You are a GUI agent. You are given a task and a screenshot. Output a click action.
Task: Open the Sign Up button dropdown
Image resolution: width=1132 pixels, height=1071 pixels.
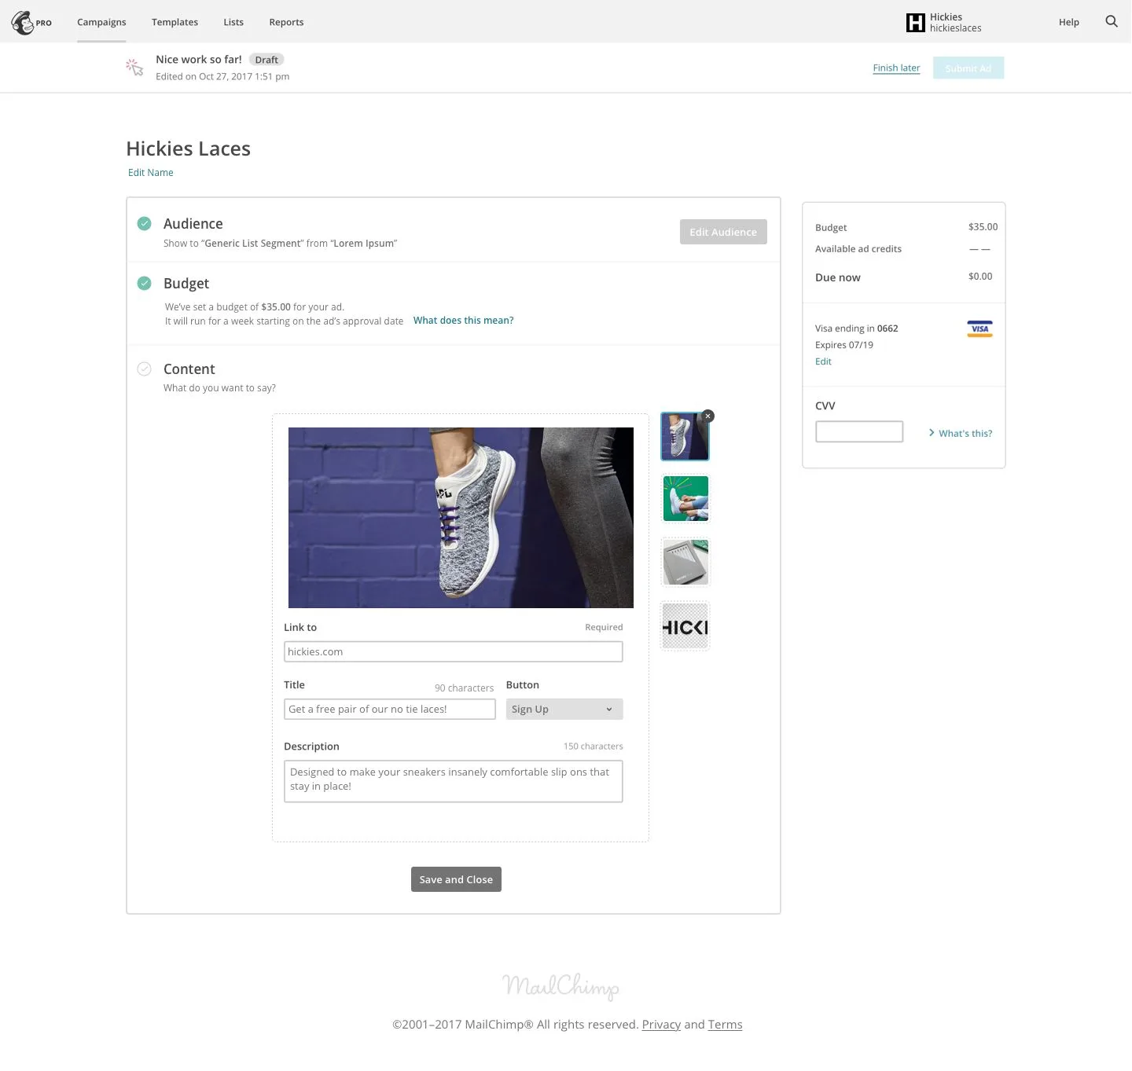564,709
